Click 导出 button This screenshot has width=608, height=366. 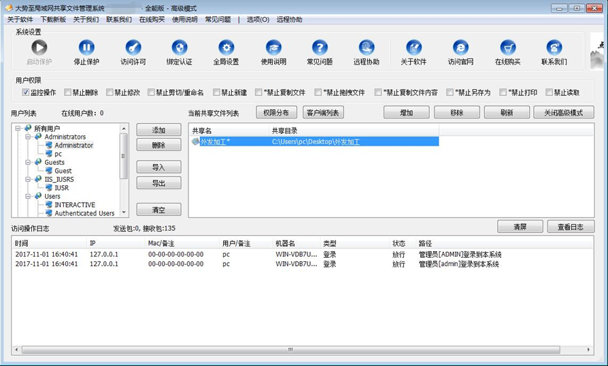158,183
